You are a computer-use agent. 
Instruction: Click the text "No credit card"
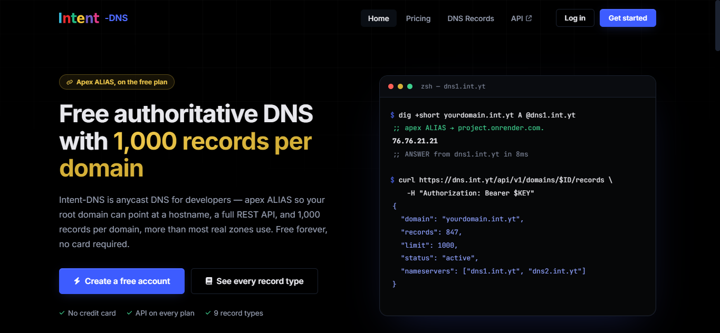pos(92,313)
